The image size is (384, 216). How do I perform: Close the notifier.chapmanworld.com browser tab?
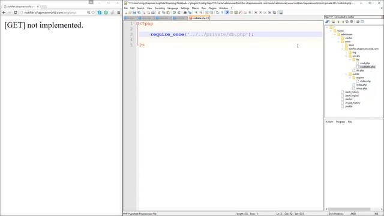tap(38, 7)
